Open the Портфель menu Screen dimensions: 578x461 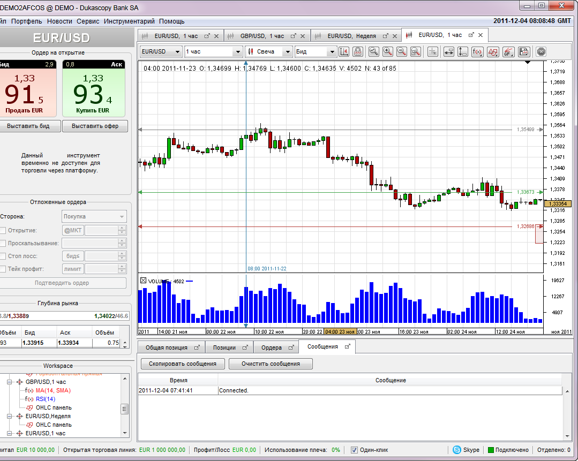coord(27,21)
